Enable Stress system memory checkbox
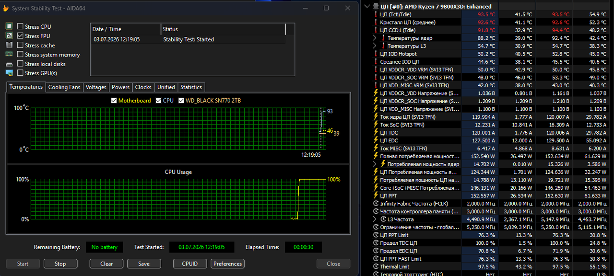 pyautogui.click(x=20, y=55)
